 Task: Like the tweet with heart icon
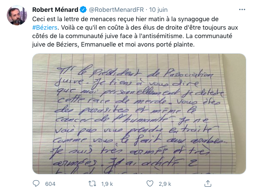[x=150, y=184]
